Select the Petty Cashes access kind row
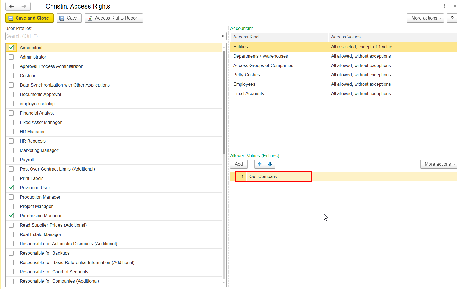The image size is (464, 289). click(x=246, y=75)
